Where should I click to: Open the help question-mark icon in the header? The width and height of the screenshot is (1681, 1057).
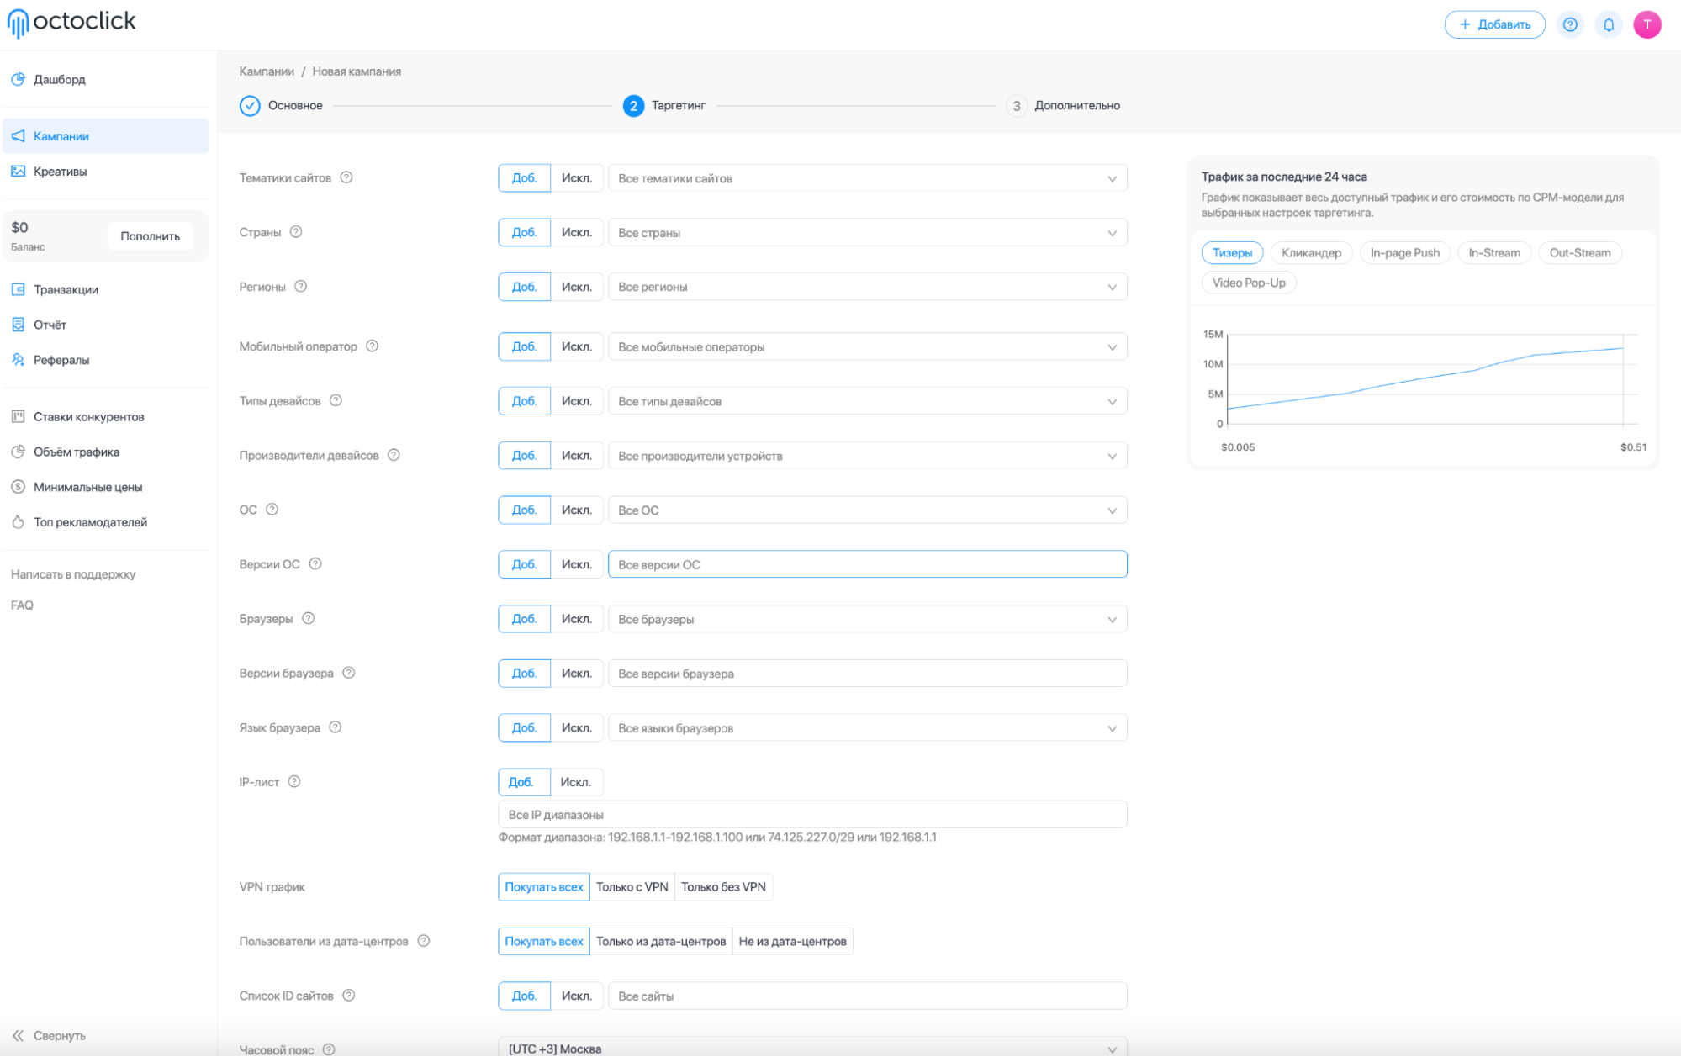(1569, 24)
